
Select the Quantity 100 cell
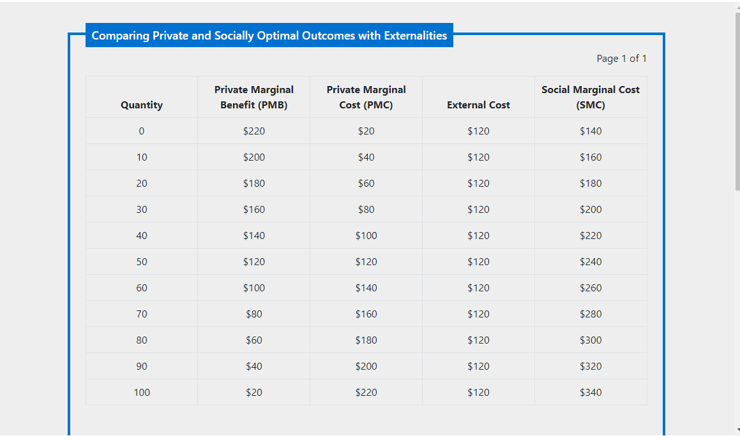[142, 392]
